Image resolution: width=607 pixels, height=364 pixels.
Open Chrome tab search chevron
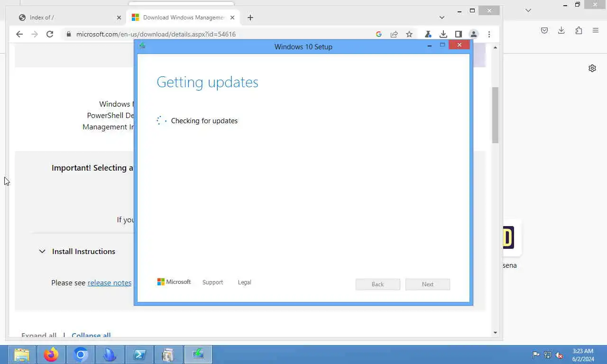pos(442,18)
